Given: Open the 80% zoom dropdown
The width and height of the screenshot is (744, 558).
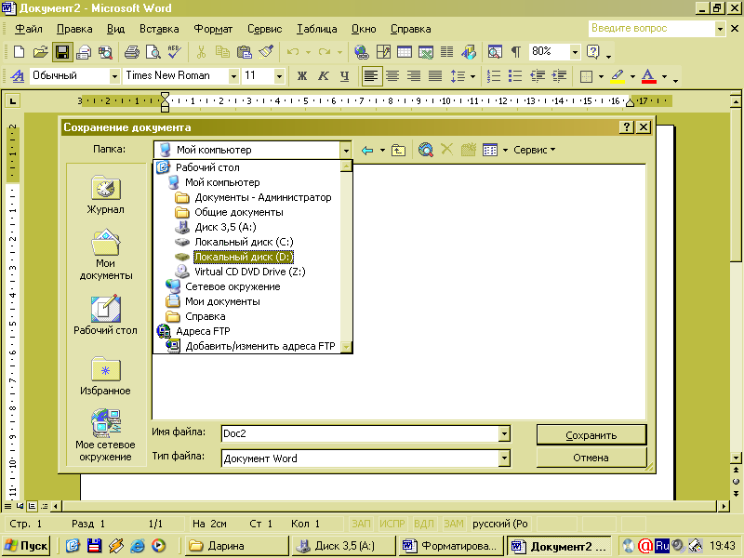Looking at the screenshot, I should point(575,52).
